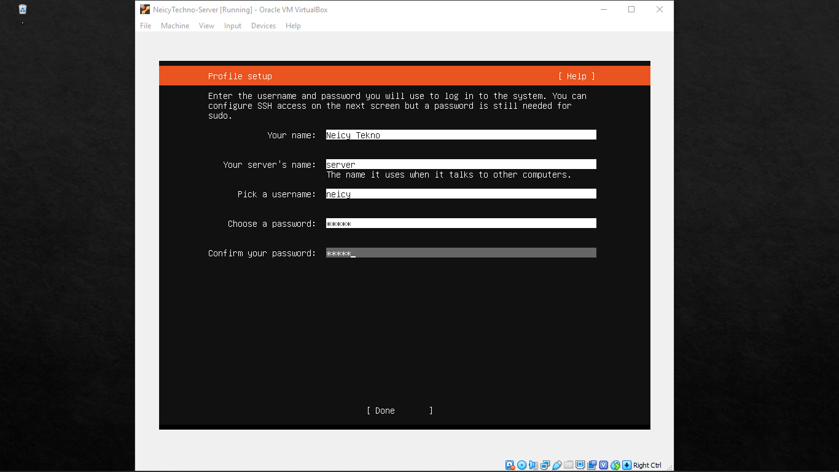
Task: Click the shared folders status icon
Action: pyautogui.click(x=568, y=465)
